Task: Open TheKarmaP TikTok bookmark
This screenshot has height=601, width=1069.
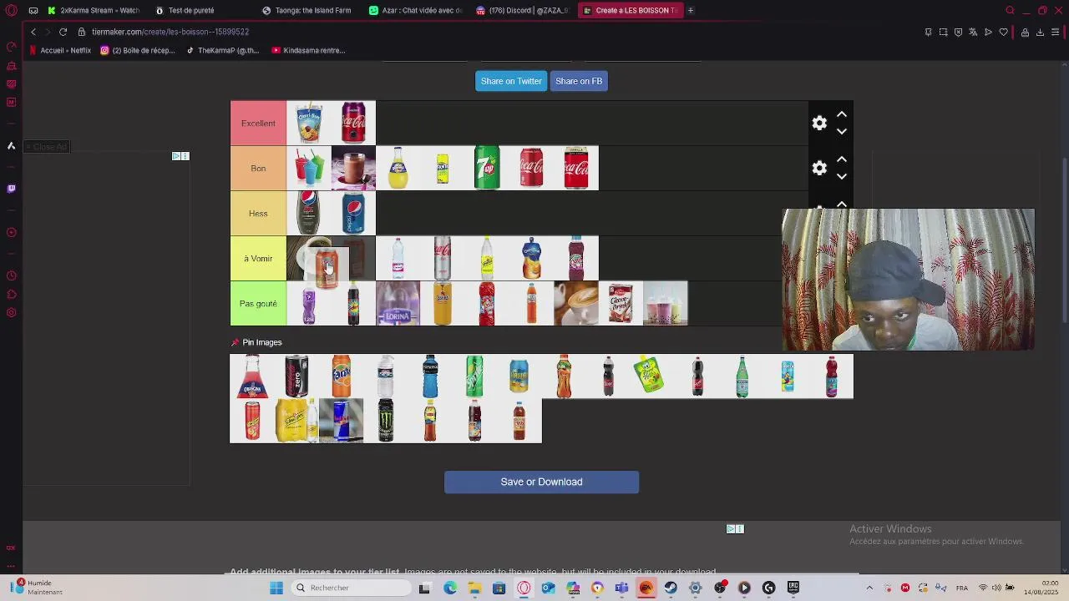Action: point(223,50)
